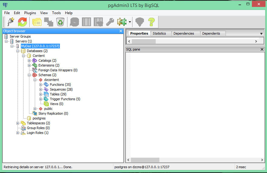The image size is (267, 173).
Task: Expand the Login Roles (1) node
Action: [x=18, y=133]
